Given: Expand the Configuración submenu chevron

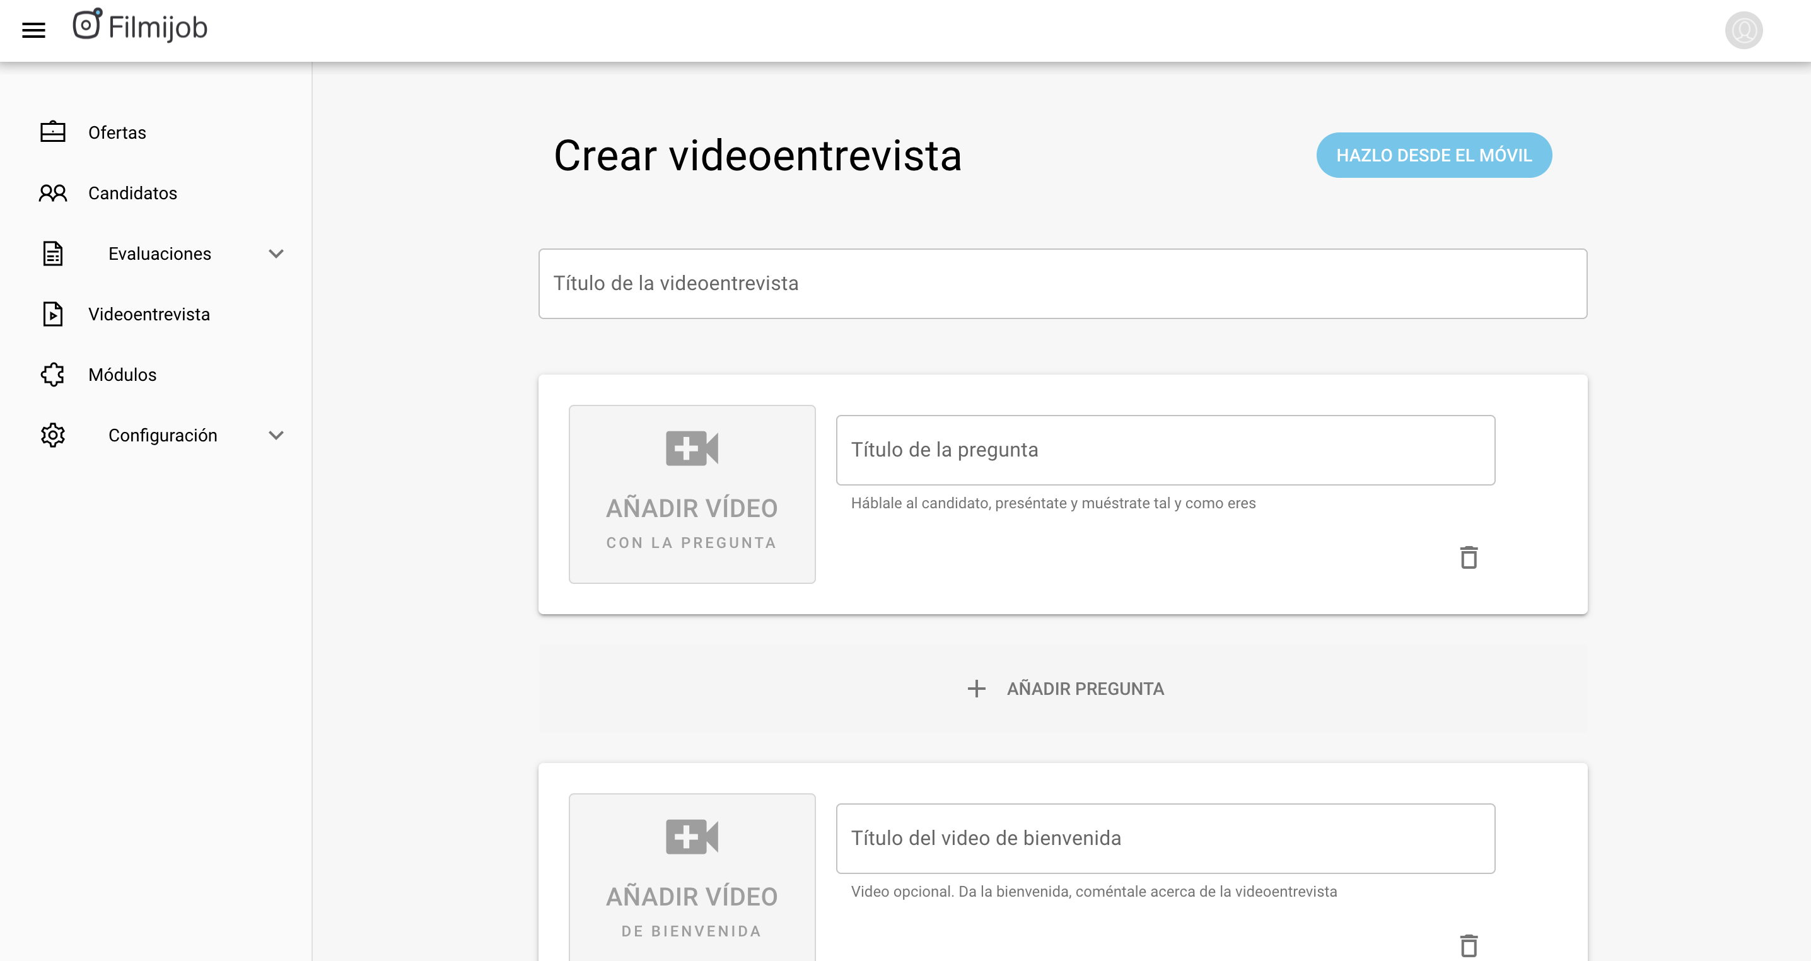Looking at the screenshot, I should pyautogui.click(x=276, y=434).
